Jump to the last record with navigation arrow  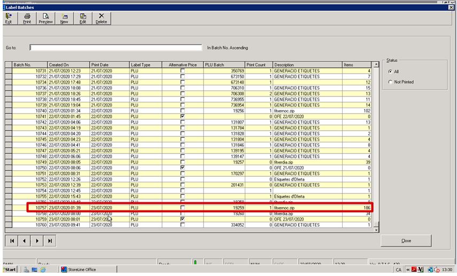[x=50, y=241]
